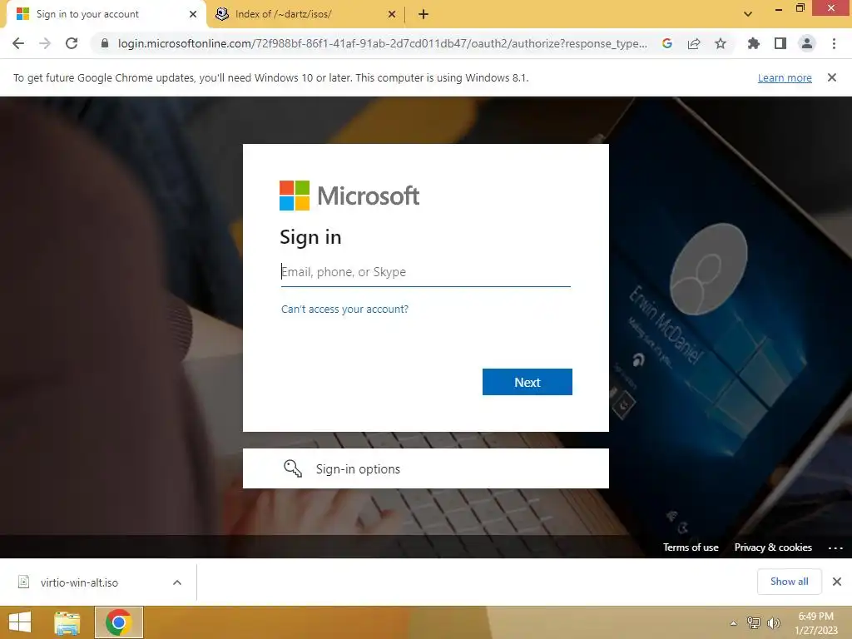Toggle the Chrome side panel
Screen dimensions: 852x639
pos(780,43)
